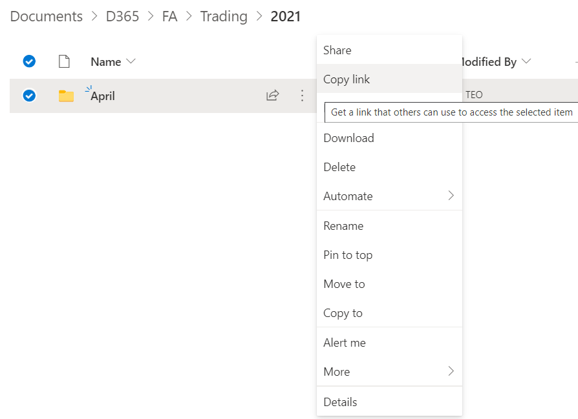Expand the Automate submenu arrow
The height and width of the screenshot is (419, 578).
[451, 196]
